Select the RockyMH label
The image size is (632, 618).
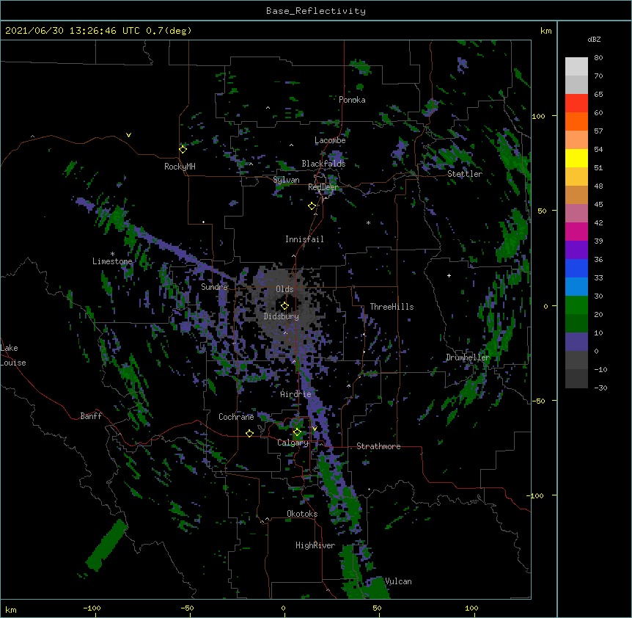(180, 167)
